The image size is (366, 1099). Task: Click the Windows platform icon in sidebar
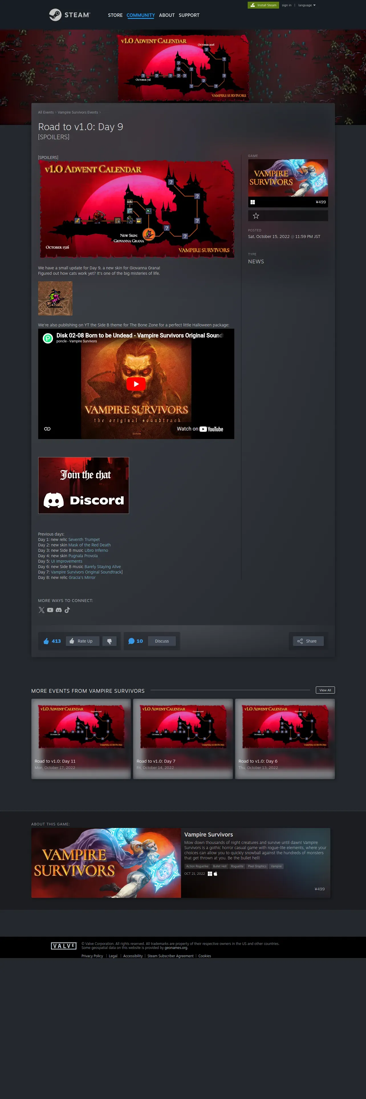[253, 202]
